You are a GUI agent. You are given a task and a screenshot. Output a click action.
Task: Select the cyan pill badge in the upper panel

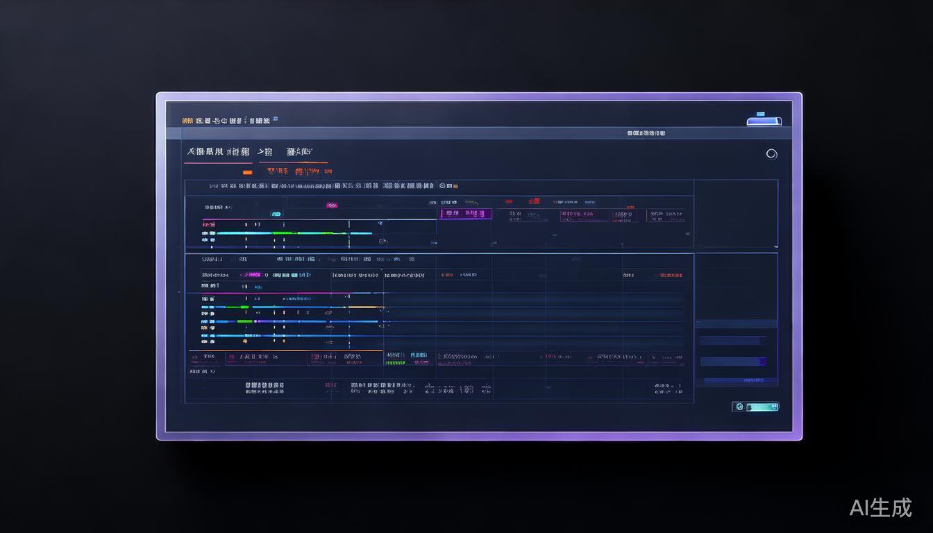pos(276,214)
